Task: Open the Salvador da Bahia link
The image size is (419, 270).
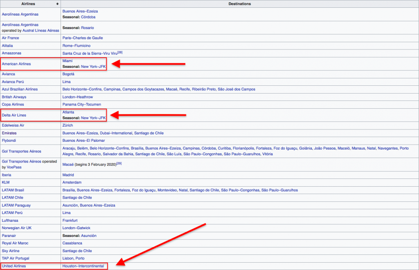Action: coord(118,154)
